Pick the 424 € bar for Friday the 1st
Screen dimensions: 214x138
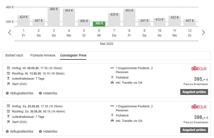(x=23, y=21)
